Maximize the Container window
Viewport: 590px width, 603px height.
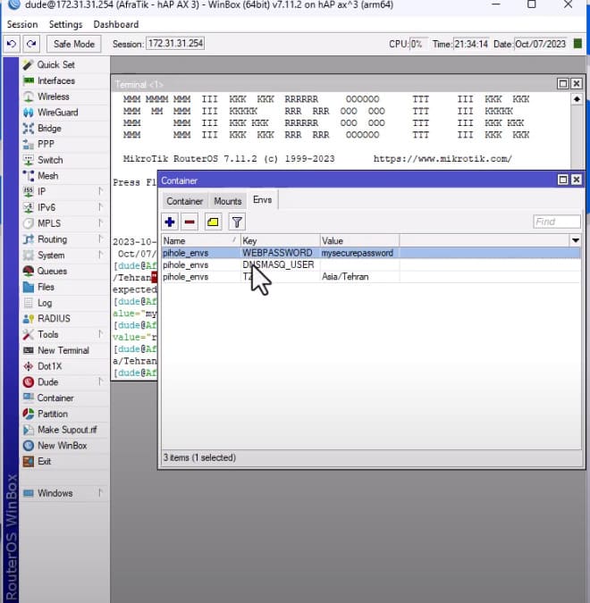(x=563, y=180)
